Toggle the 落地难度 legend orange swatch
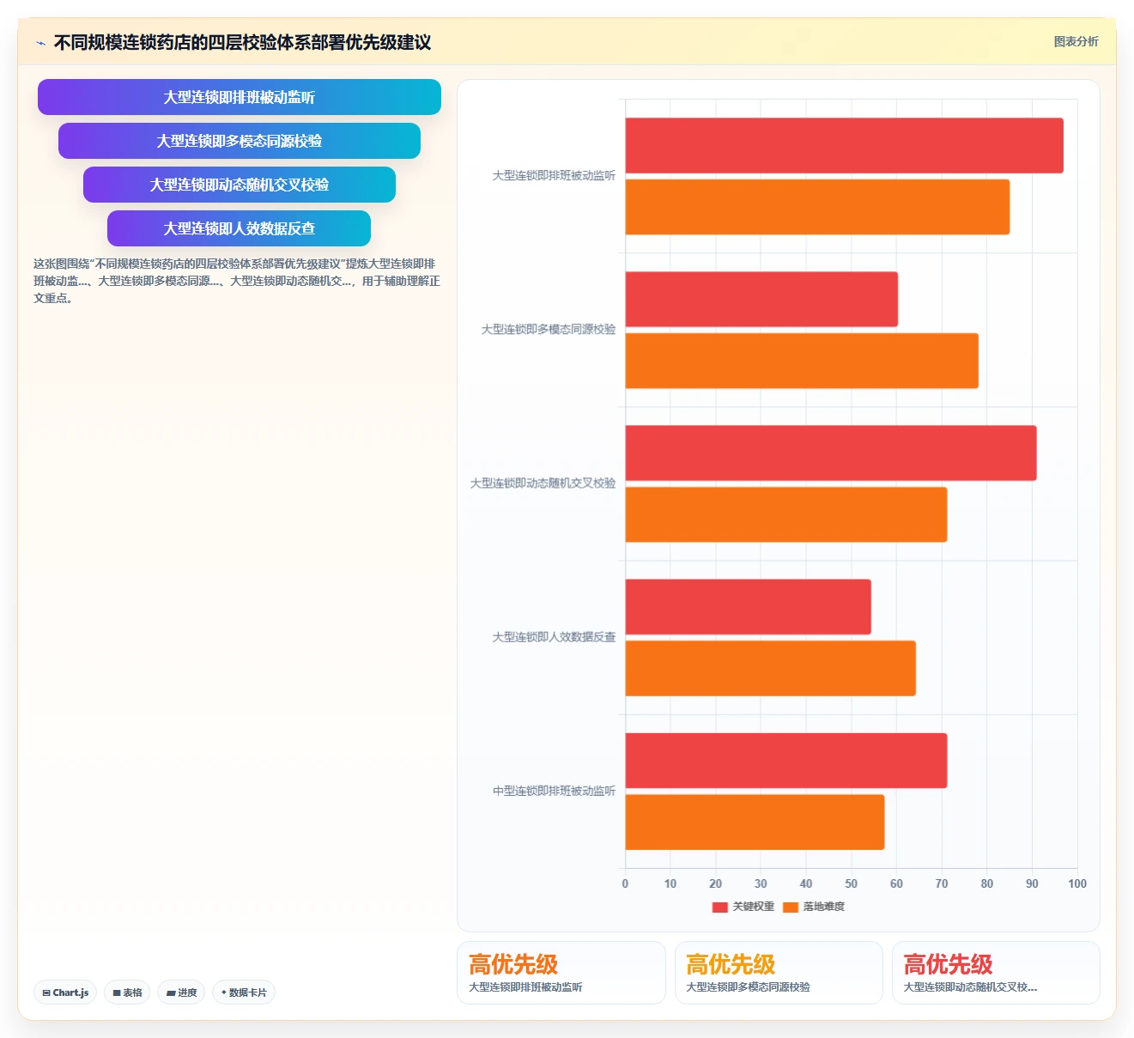 (791, 907)
